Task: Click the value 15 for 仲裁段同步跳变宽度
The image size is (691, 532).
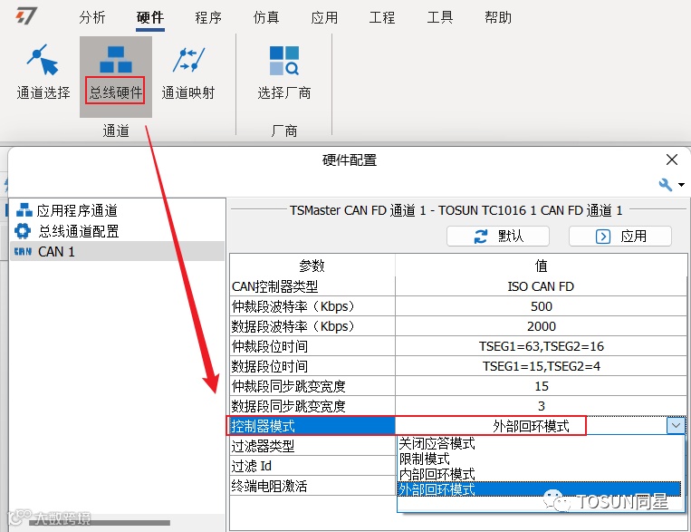Action: (x=541, y=386)
